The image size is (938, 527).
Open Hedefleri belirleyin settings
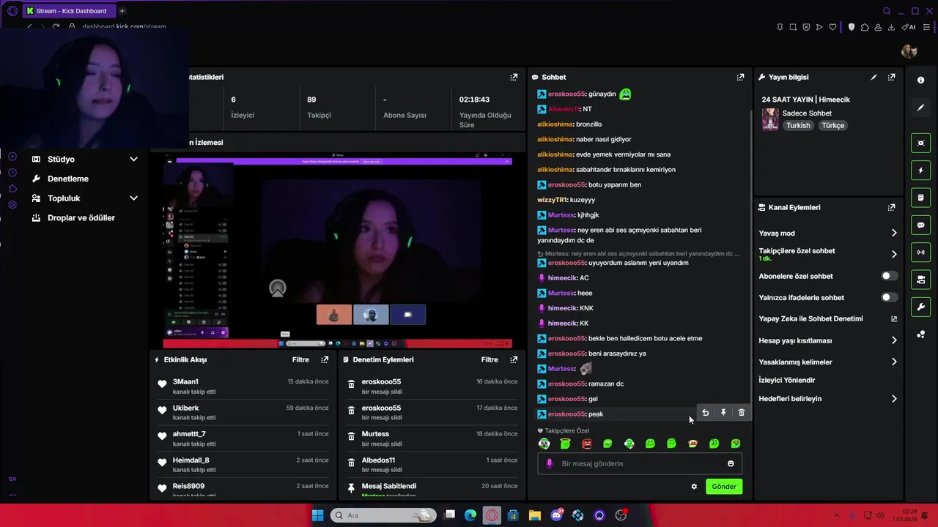tap(827, 399)
